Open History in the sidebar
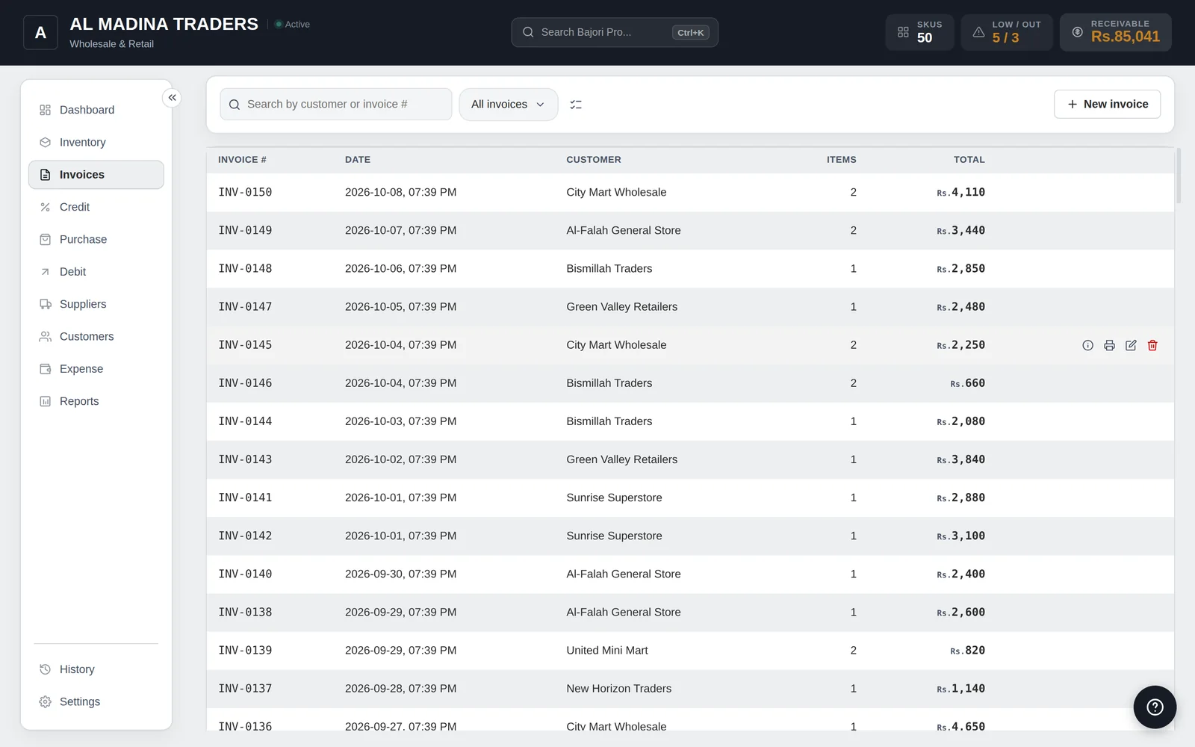Screen dimensions: 1195x747 click(96, 669)
